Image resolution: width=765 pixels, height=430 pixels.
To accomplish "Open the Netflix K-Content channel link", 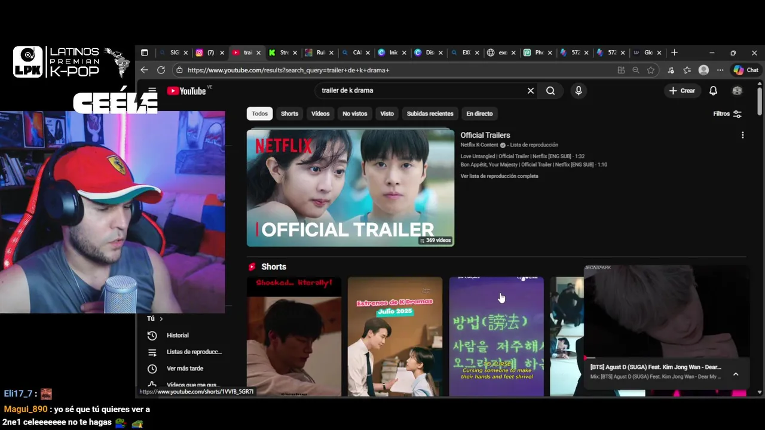I will [x=479, y=145].
